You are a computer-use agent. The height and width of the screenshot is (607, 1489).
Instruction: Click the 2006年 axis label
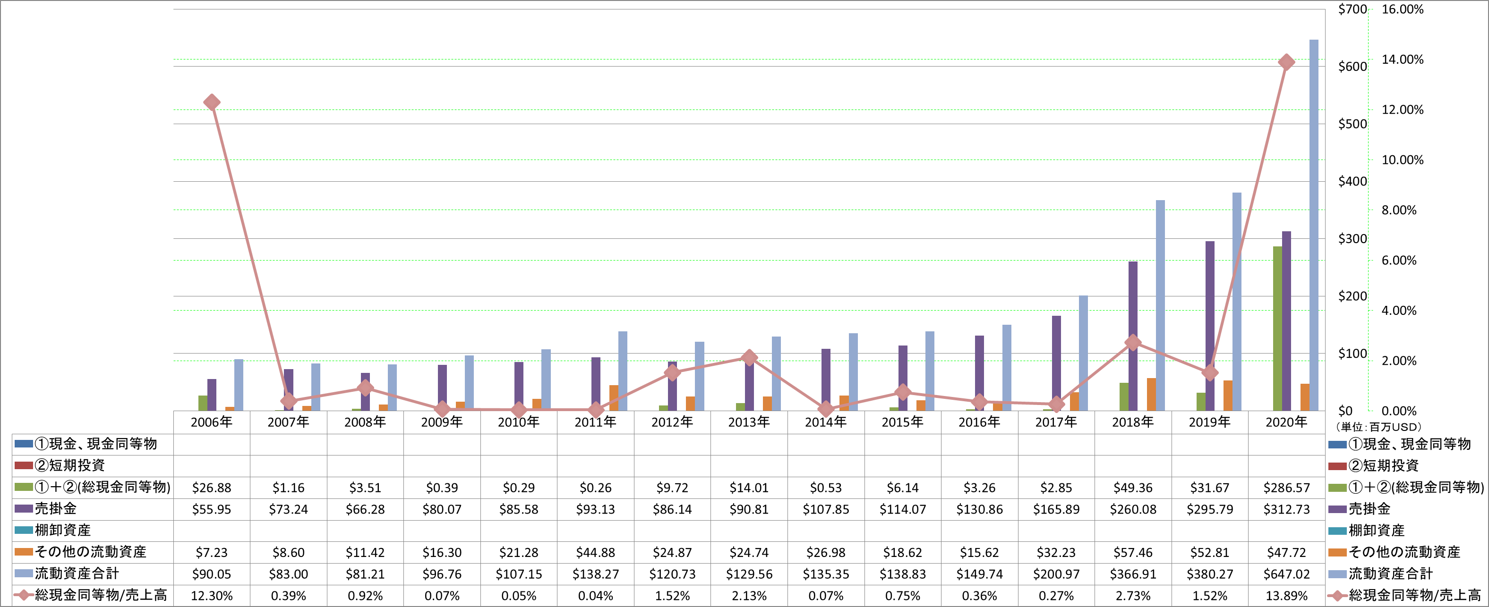[212, 422]
